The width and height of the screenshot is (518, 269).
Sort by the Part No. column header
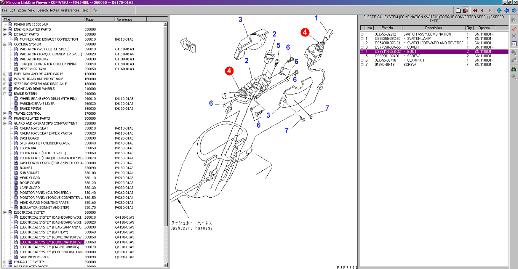point(387,28)
